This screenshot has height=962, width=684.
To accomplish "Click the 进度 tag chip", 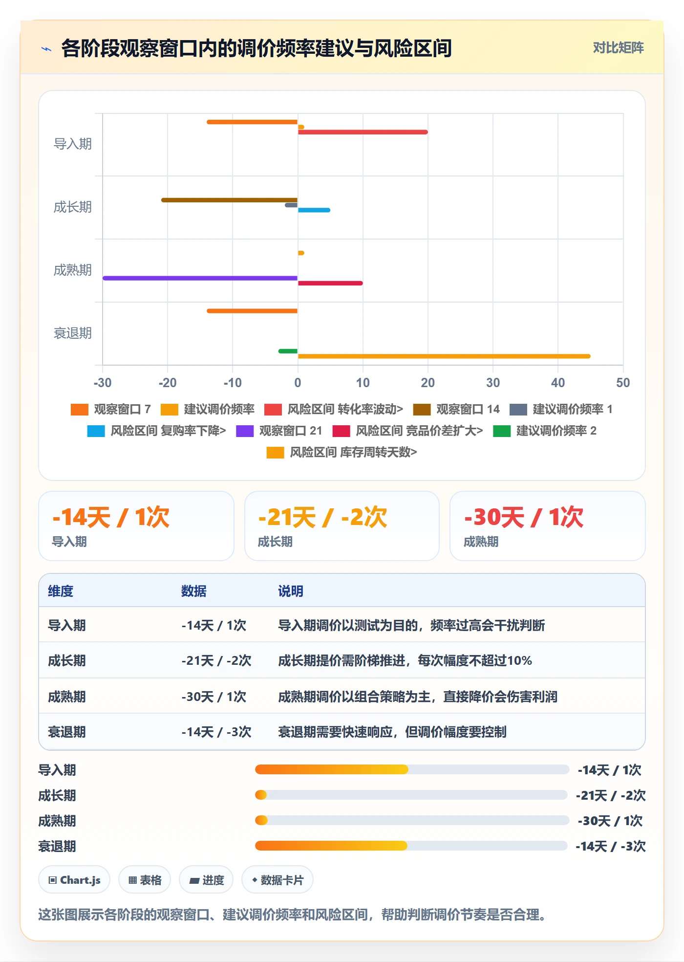I will (x=206, y=880).
